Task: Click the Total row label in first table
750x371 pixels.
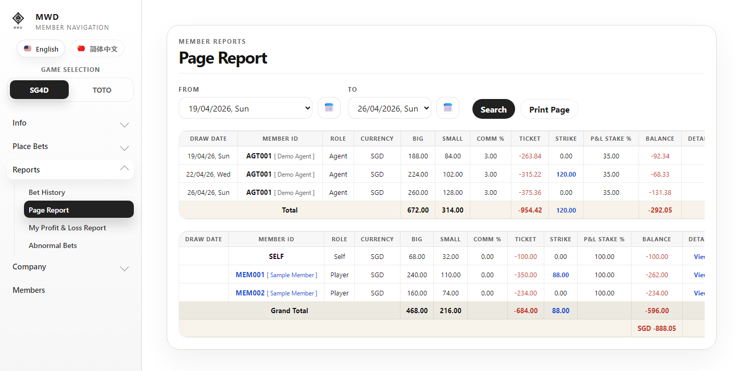Action: pos(290,210)
